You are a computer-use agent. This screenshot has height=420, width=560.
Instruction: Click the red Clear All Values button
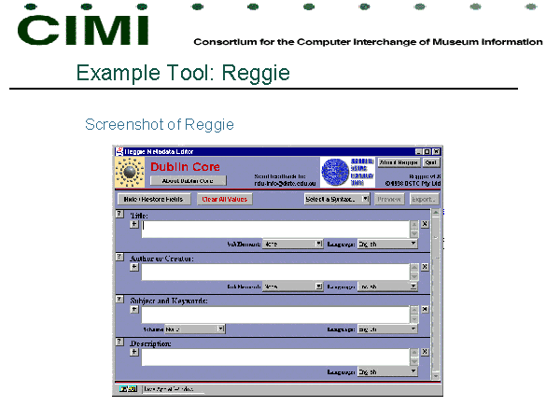[x=225, y=199]
